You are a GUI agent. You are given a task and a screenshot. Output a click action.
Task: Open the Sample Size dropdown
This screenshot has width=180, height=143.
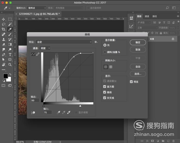[37, 8]
